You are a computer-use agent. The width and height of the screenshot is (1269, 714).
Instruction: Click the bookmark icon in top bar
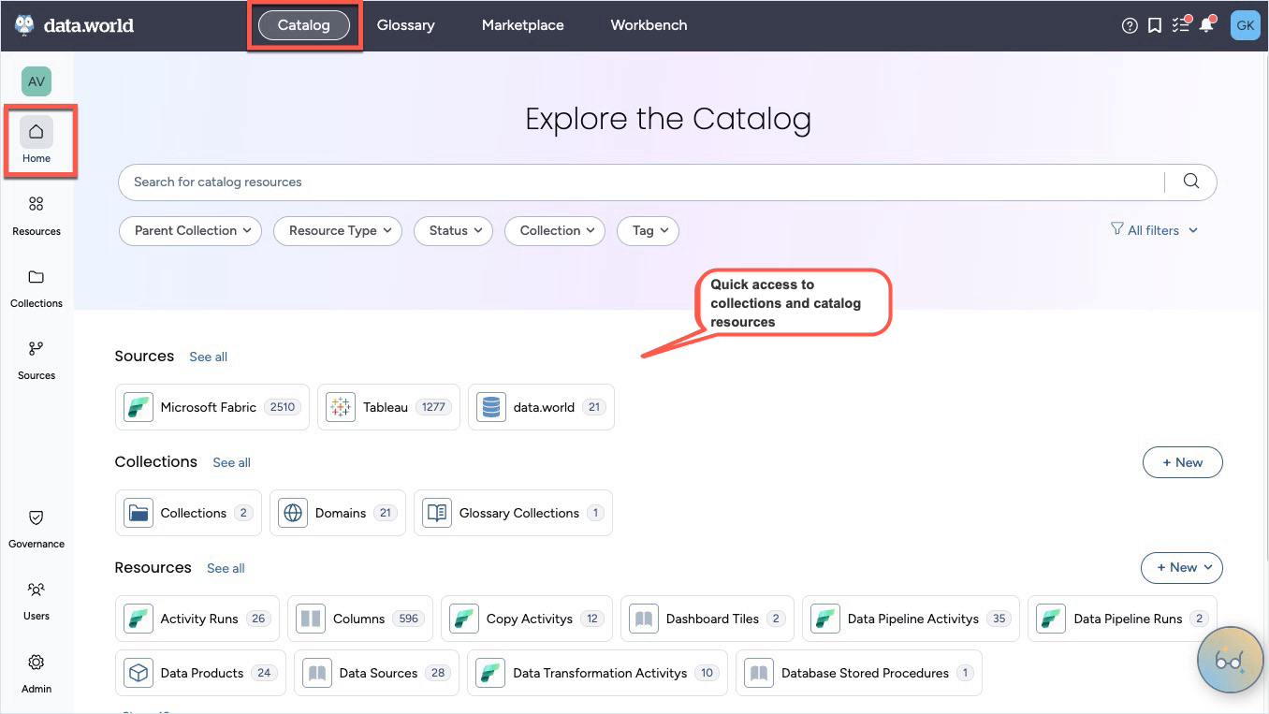tap(1155, 25)
